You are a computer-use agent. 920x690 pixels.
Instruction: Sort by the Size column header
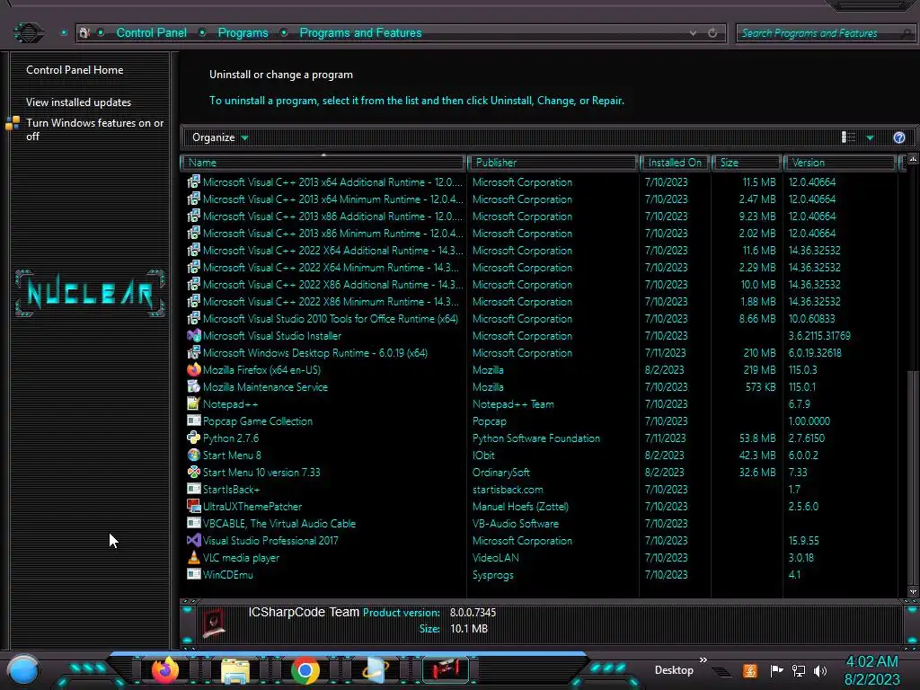747,163
